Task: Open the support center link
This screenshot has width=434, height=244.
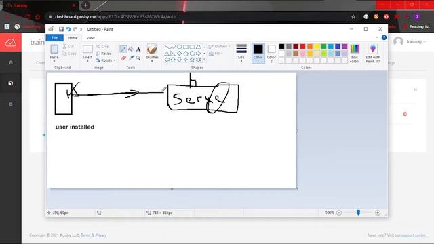Action: click(413, 235)
